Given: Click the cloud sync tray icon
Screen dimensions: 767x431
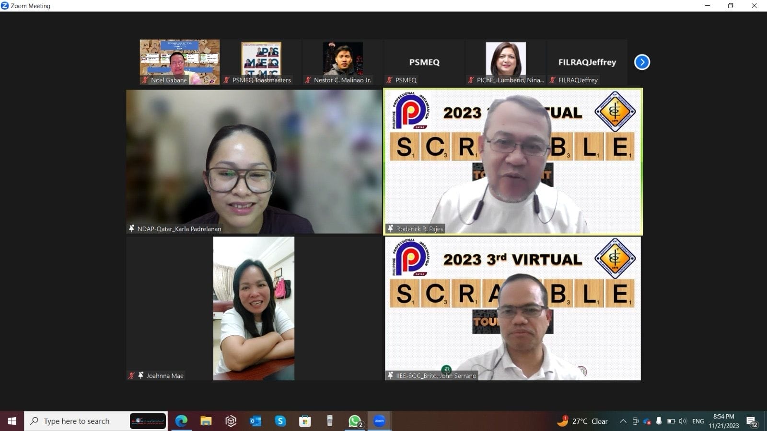Looking at the screenshot, I should pos(647,421).
